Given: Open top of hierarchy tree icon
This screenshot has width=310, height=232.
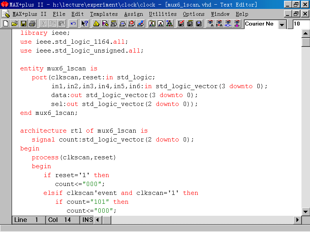Looking at the screenshot, I should (170, 24).
